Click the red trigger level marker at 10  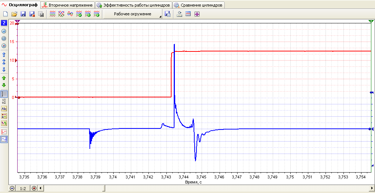tap(16, 61)
